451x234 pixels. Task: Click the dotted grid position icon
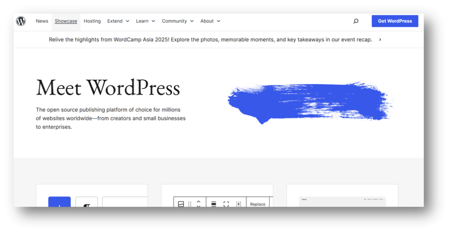coord(238,204)
